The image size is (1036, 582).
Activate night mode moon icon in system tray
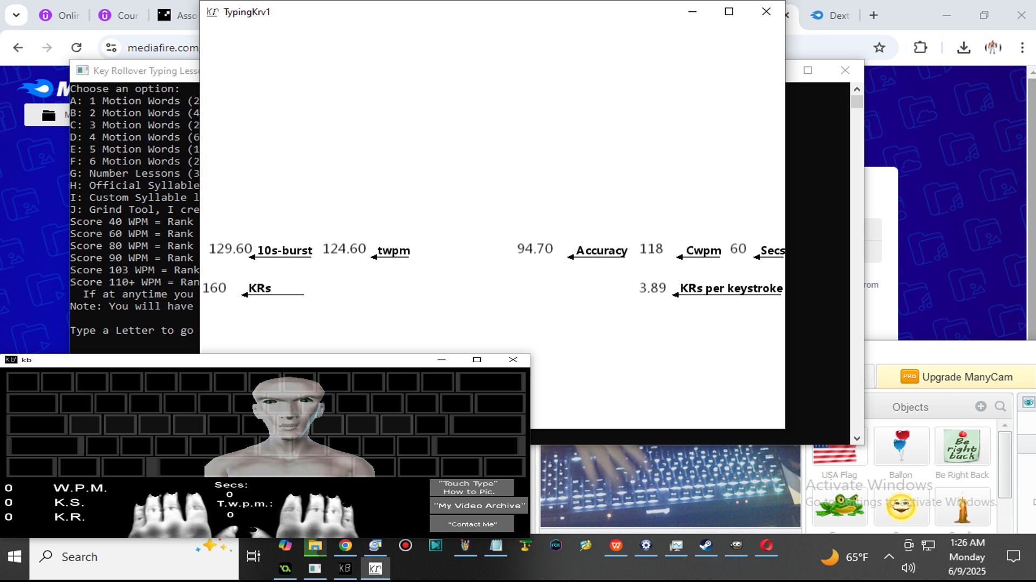point(831,557)
